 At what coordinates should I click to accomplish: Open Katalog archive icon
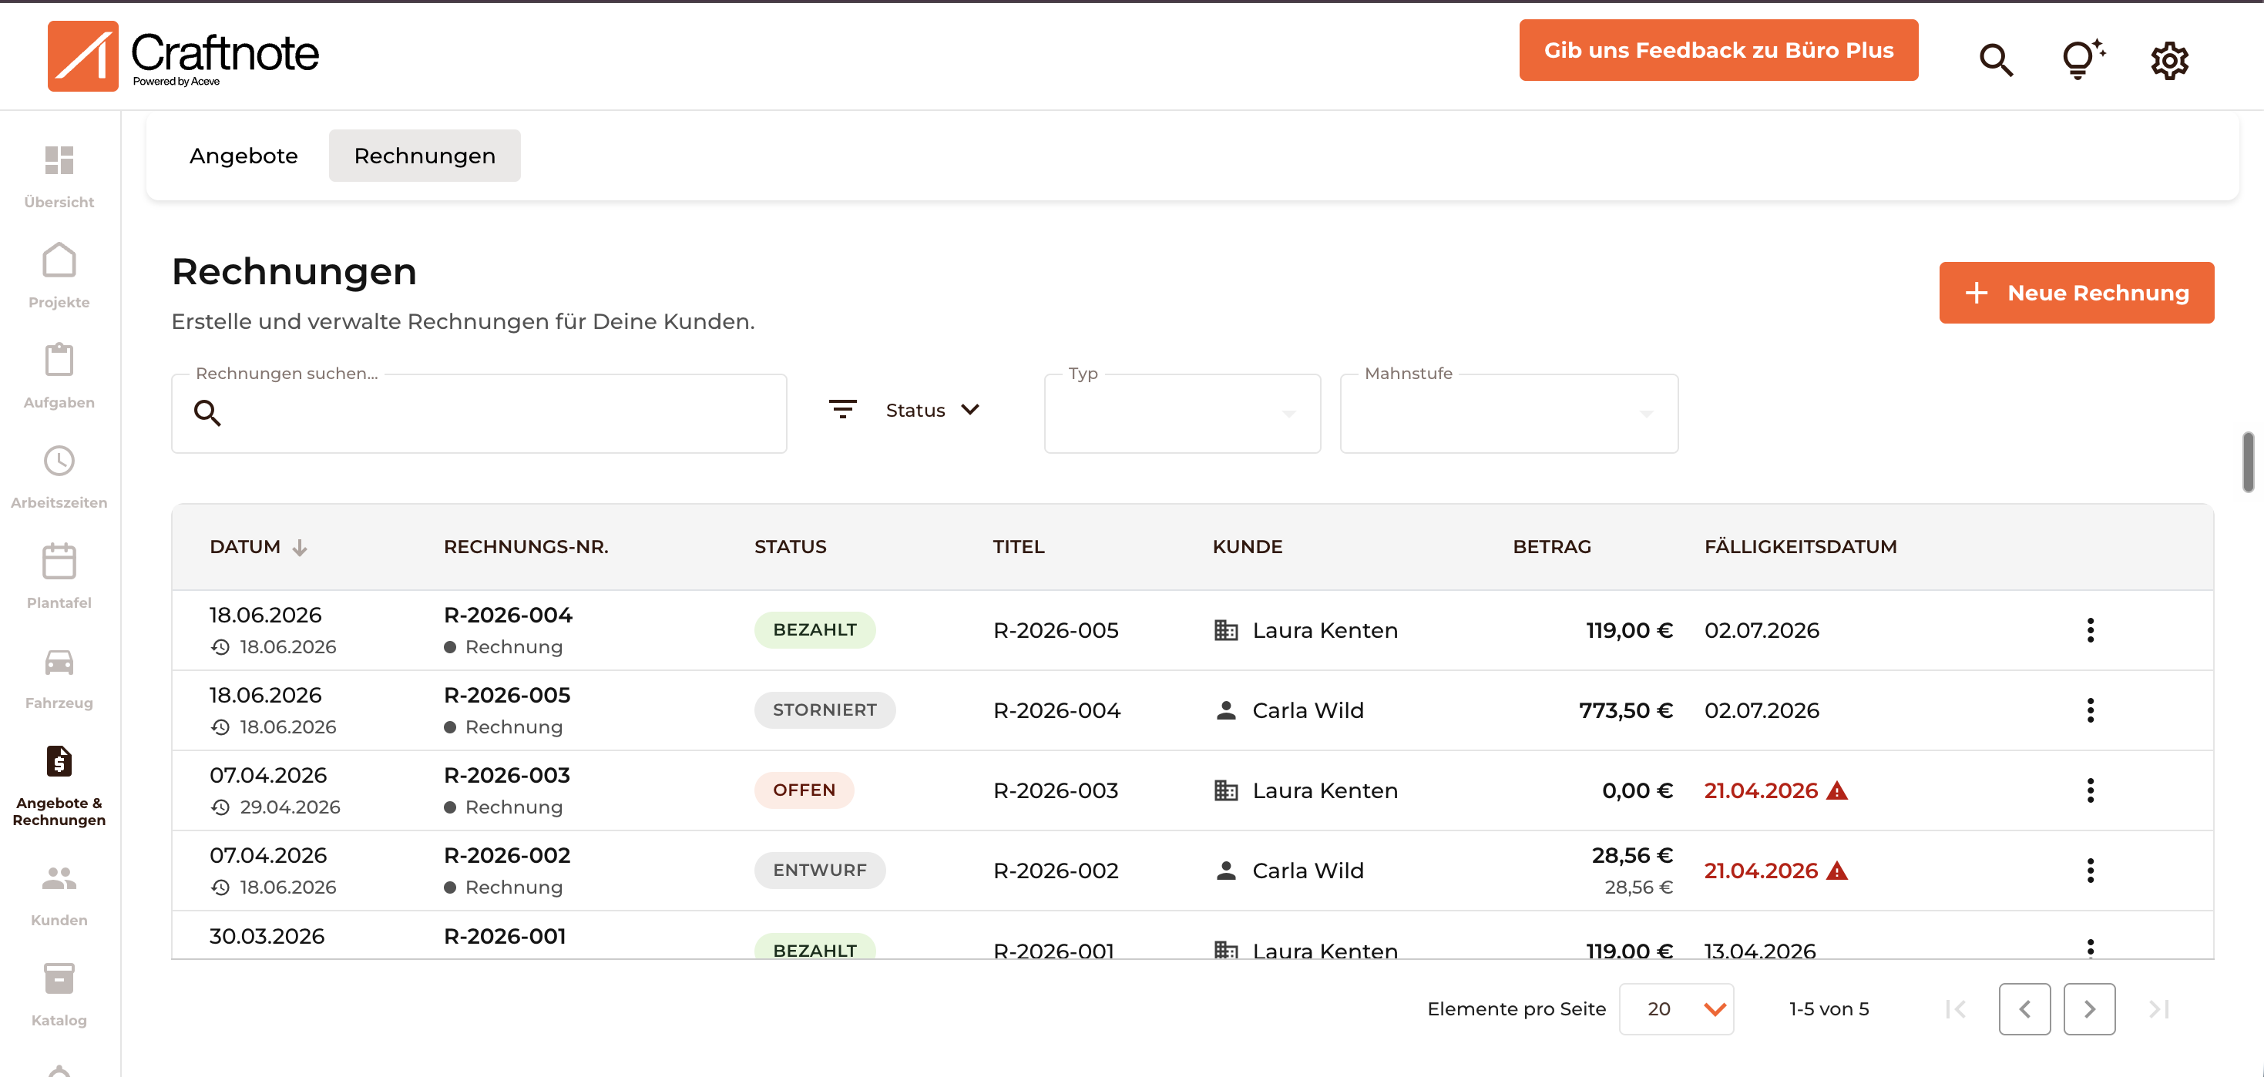click(59, 978)
